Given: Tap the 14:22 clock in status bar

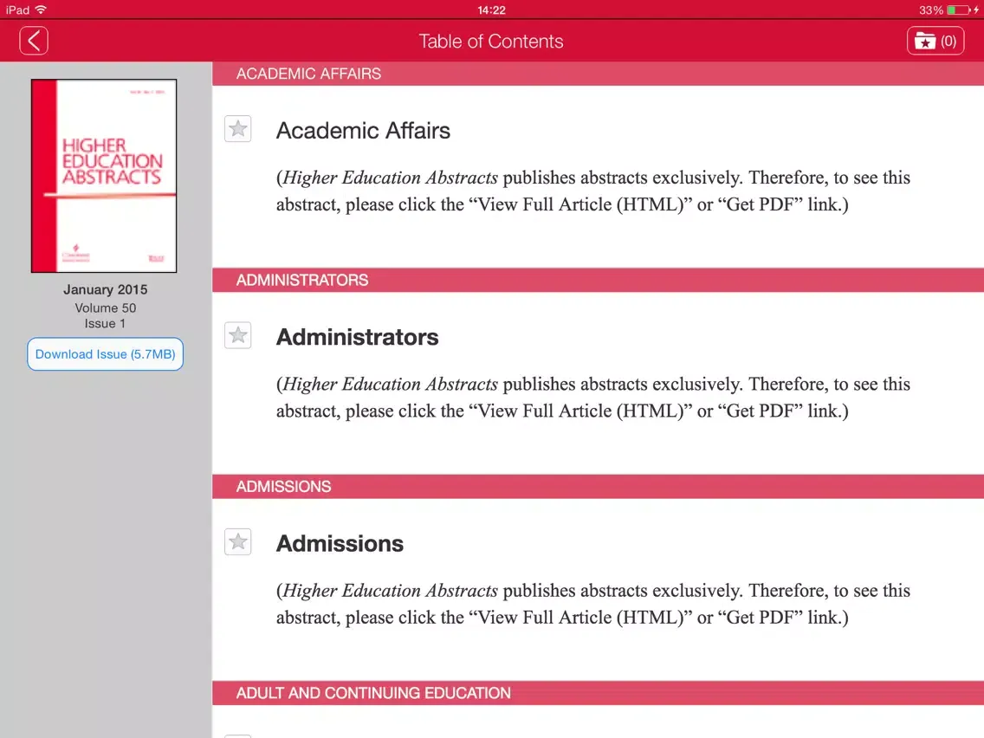Looking at the screenshot, I should 491,10.
